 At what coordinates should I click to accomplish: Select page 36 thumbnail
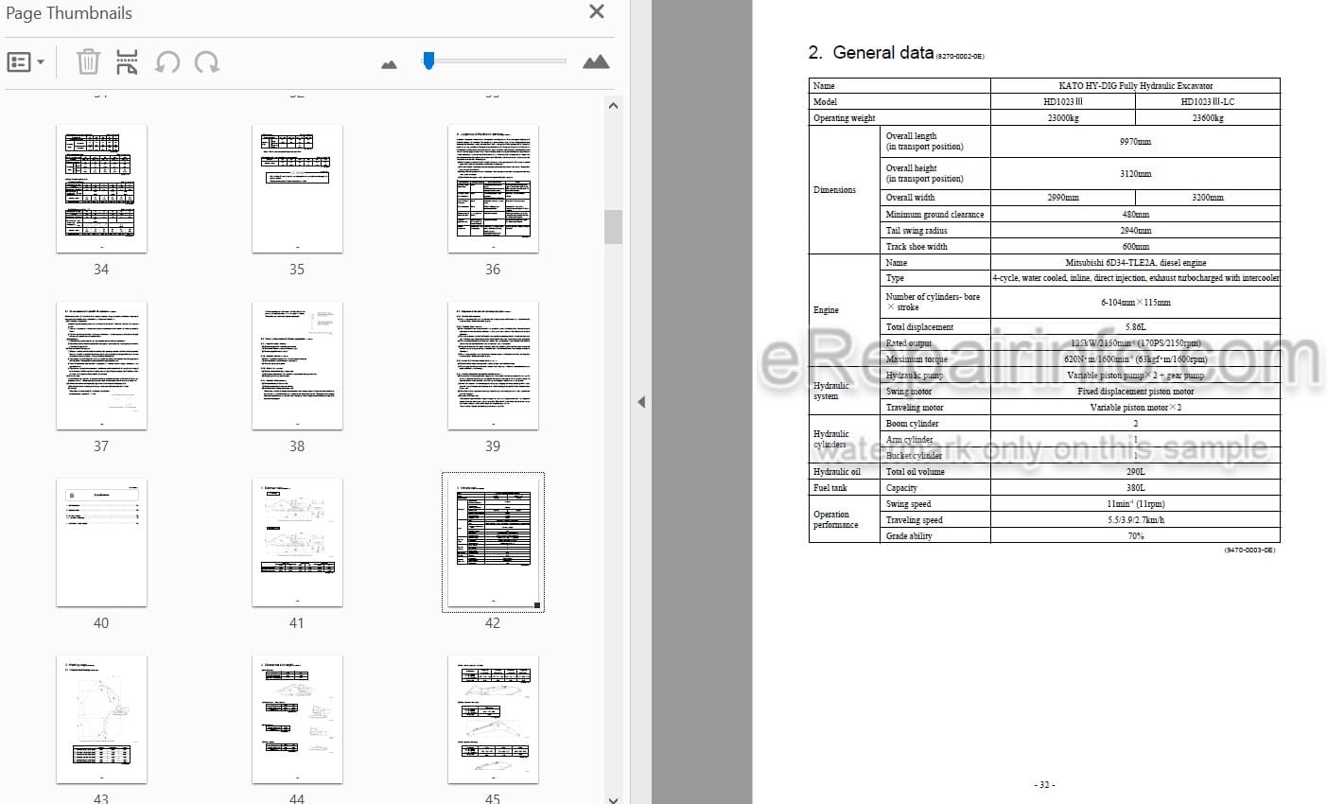(x=493, y=188)
